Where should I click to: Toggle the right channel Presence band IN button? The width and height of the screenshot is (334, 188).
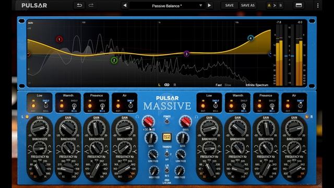click(259, 105)
